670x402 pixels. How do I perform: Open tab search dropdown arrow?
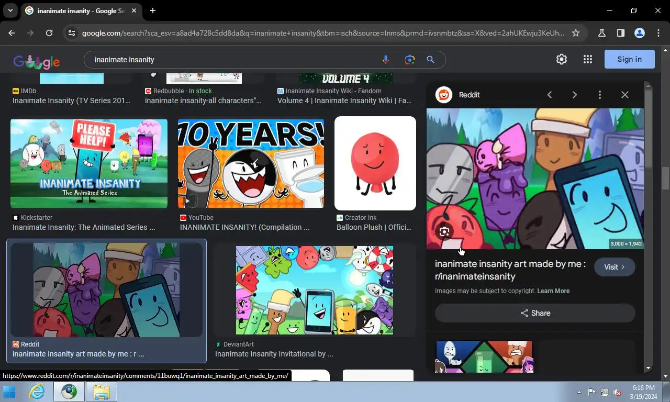tap(10, 10)
